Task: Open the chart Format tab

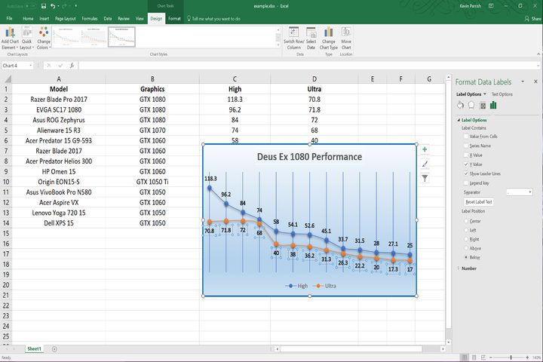Action: pyautogui.click(x=174, y=19)
